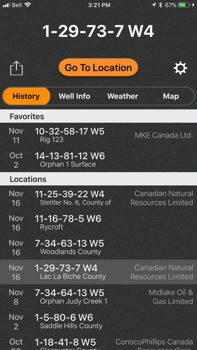Open settings via the gear icon
This screenshot has width=197, height=350.
(x=181, y=68)
